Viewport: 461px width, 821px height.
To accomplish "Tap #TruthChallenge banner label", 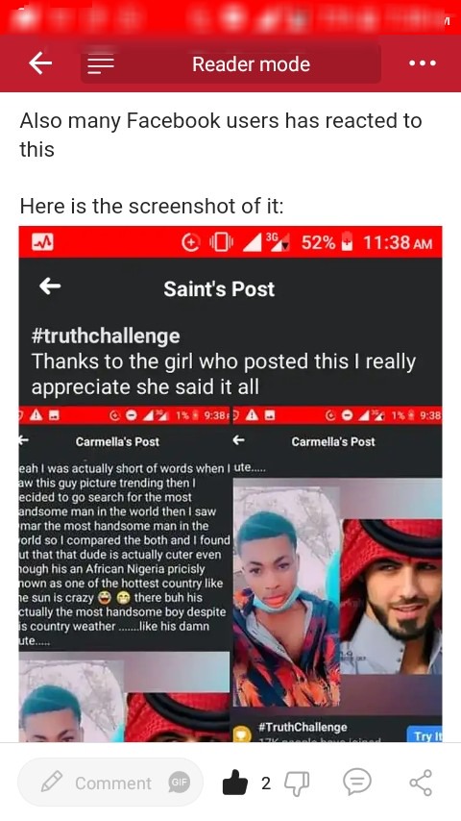I will click(x=303, y=727).
